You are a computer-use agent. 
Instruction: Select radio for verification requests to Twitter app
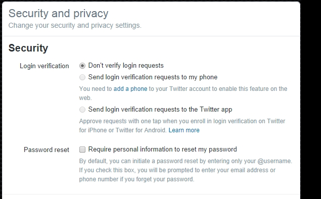82,110
